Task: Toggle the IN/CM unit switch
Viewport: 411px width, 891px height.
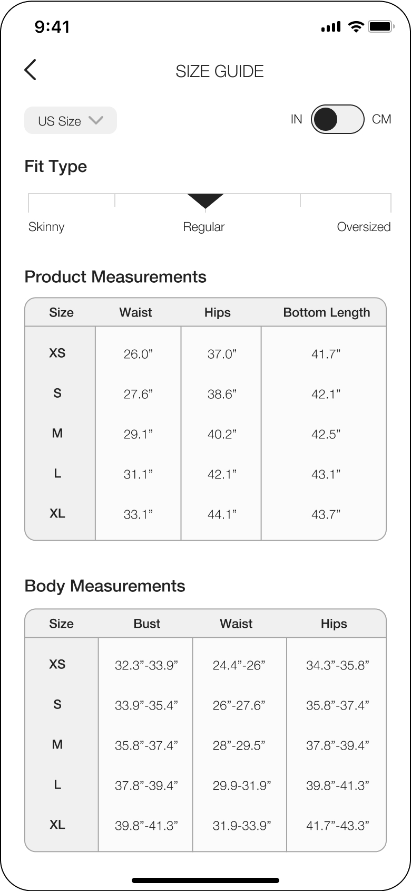Action: (x=337, y=119)
